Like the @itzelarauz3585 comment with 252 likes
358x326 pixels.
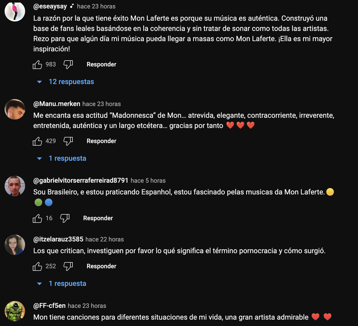point(37,266)
